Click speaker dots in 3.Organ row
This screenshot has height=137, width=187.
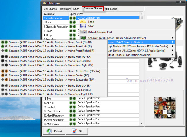click(x=73, y=31)
